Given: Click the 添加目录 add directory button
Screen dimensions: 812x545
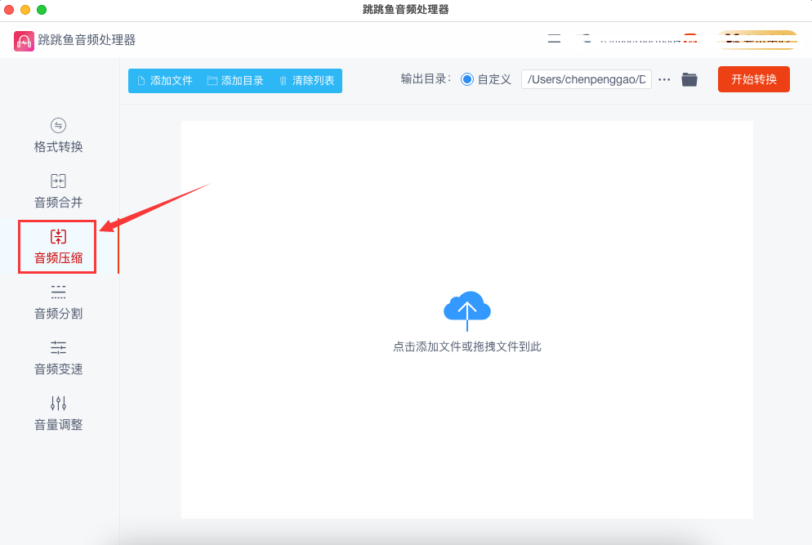Looking at the screenshot, I should (235, 81).
